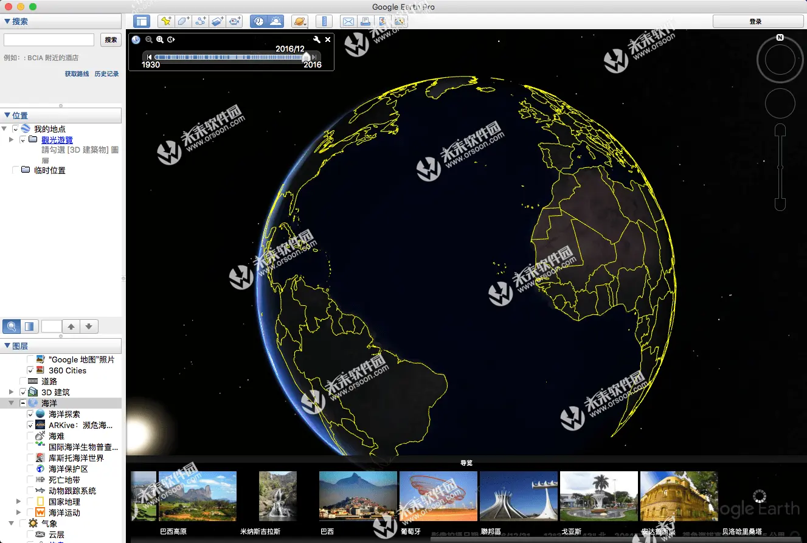Move item up with the arrow button

pyautogui.click(x=71, y=327)
